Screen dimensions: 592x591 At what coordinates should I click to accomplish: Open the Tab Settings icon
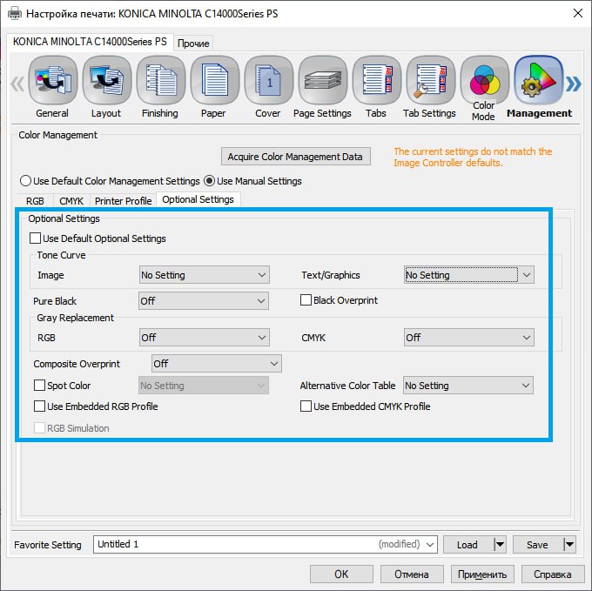coord(431,80)
